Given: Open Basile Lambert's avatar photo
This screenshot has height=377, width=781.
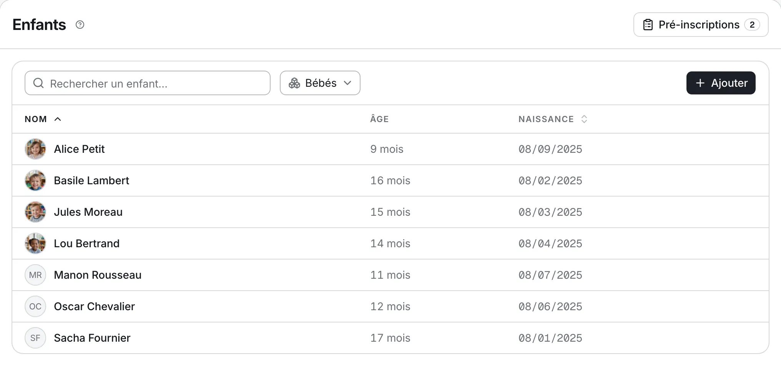Looking at the screenshot, I should click(35, 180).
